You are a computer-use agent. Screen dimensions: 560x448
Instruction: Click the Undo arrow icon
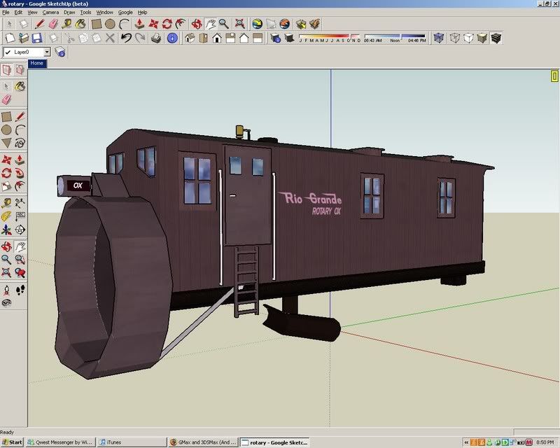(x=126, y=38)
